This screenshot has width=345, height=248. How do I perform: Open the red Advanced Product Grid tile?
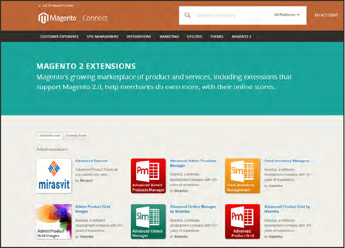point(243,222)
